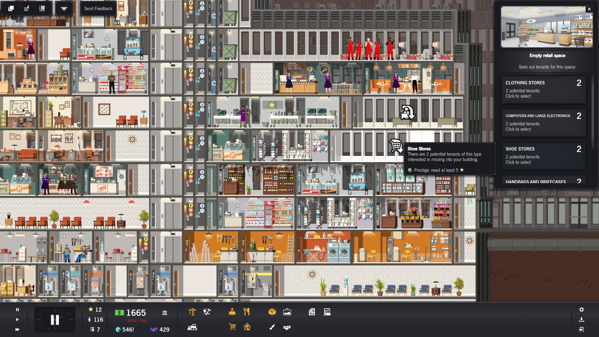Image resolution: width=599 pixels, height=337 pixels.
Task: Click the Send Feedback button
Action: pyautogui.click(x=98, y=8)
